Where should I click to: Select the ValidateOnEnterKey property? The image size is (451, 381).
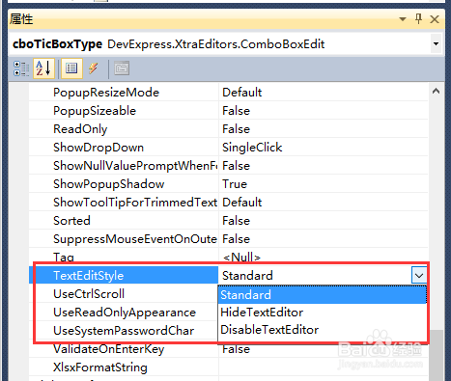124,349
